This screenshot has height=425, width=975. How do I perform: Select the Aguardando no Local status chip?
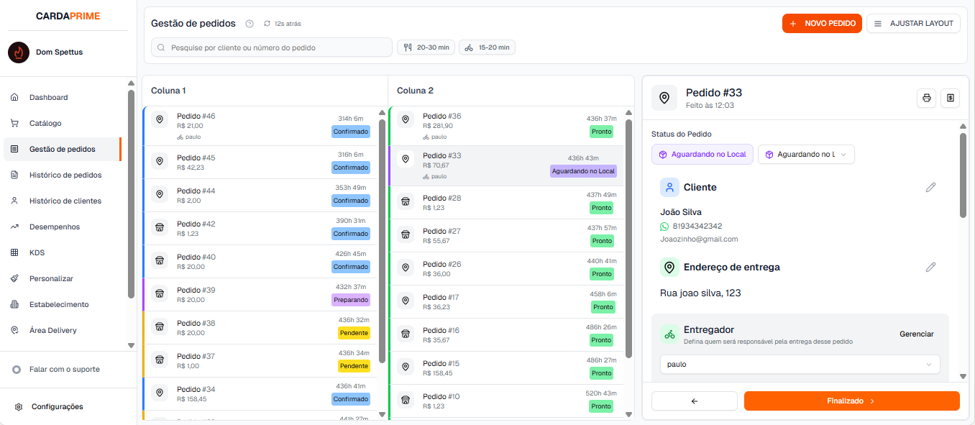[x=702, y=154]
